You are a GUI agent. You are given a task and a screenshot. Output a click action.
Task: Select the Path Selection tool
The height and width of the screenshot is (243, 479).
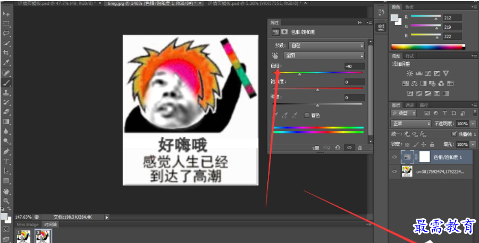pyautogui.click(x=6, y=171)
